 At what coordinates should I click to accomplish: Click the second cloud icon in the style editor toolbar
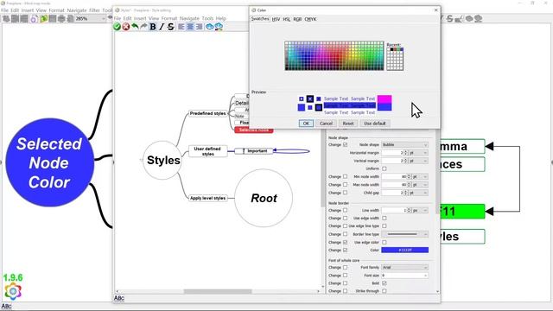[x=219, y=27]
